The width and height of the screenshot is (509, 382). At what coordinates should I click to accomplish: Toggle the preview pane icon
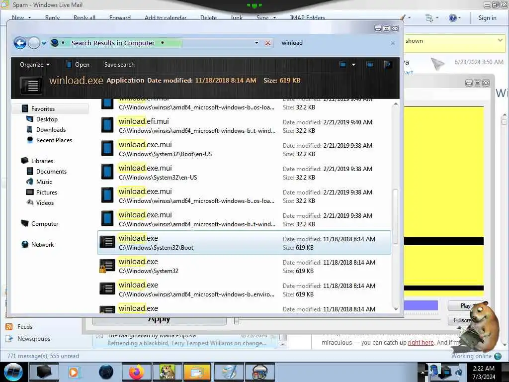[x=370, y=65]
